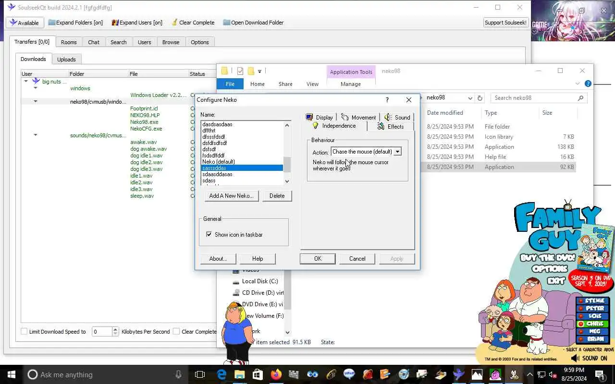Click Add A New Neko button

[x=231, y=196]
